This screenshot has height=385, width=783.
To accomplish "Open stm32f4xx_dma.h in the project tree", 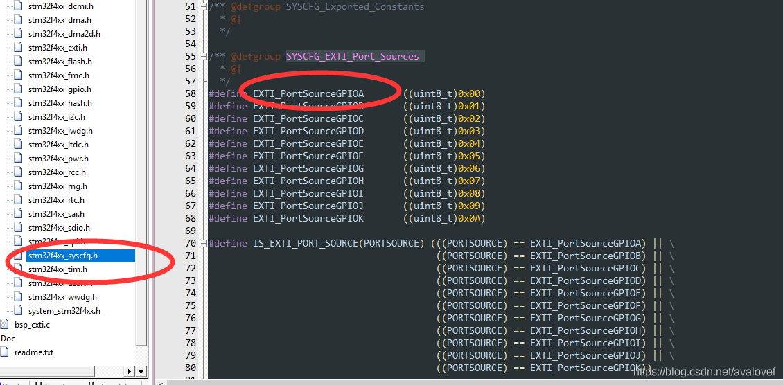I will (x=60, y=21).
